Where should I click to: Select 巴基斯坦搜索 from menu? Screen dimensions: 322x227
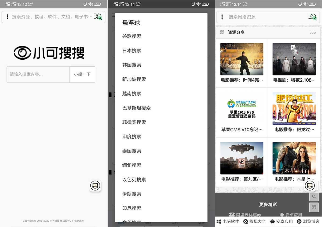[x=137, y=108]
